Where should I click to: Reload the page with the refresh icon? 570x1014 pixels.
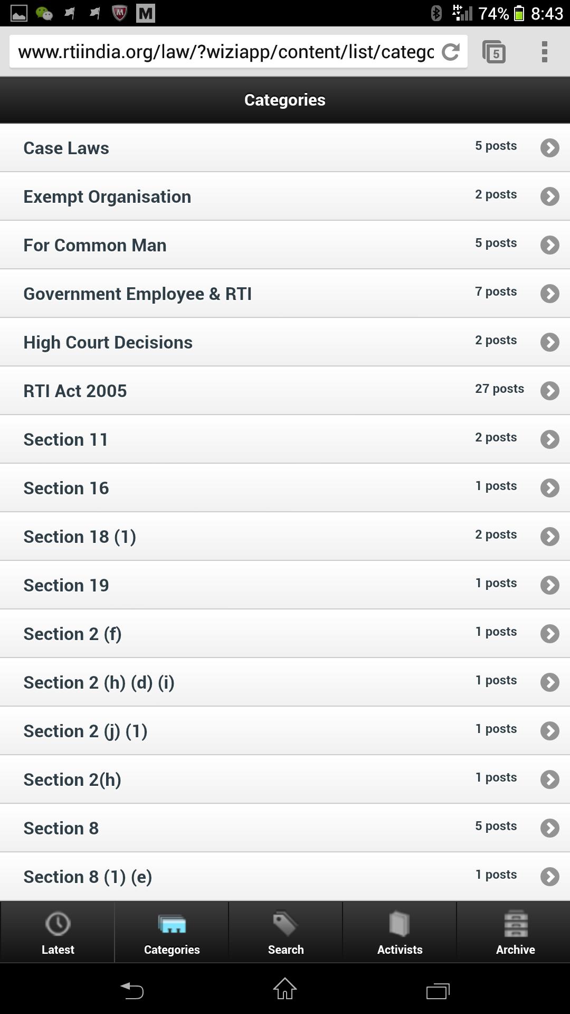450,52
